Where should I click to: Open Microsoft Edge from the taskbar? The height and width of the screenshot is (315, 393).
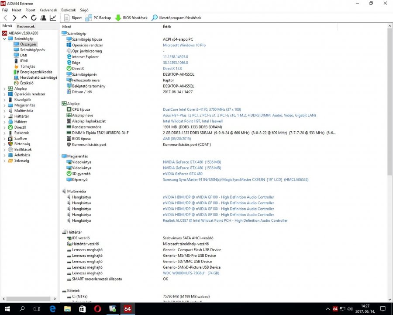point(52,309)
